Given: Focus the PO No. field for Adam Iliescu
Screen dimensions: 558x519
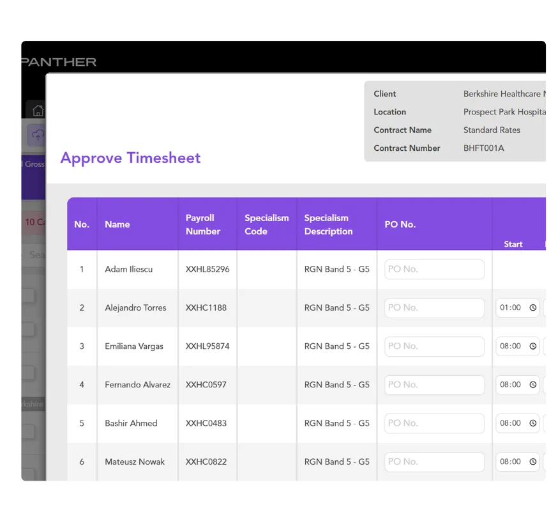Looking at the screenshot, I should pyautogui.click(x=434, y=269).
